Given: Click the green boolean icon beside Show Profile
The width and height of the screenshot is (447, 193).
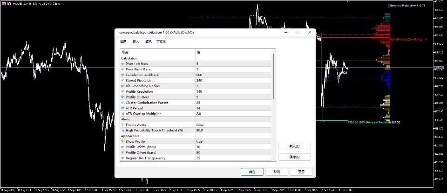Looking at the screenshot, I should (122, 141).
